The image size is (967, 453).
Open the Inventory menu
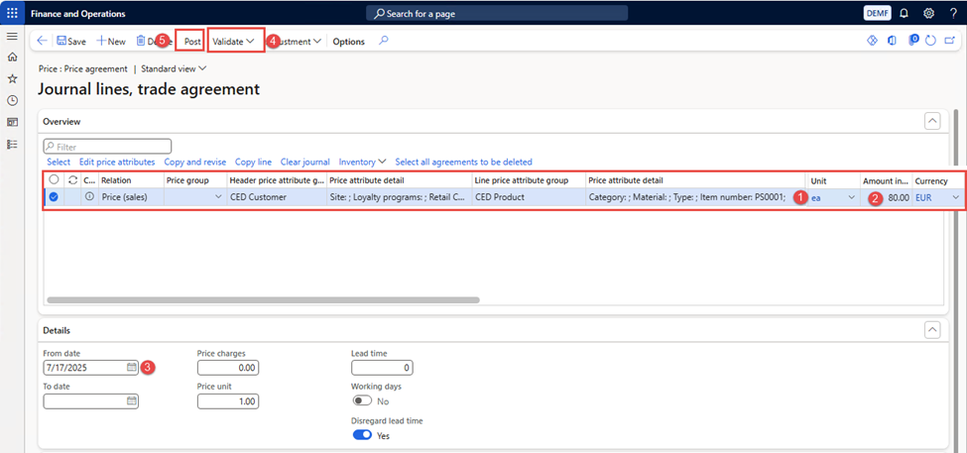pyautogui.click(x=363, y=162)
